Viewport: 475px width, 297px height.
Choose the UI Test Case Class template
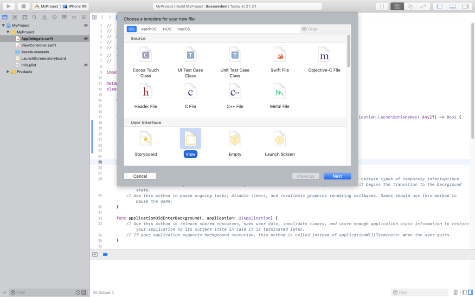coord(190,63)
